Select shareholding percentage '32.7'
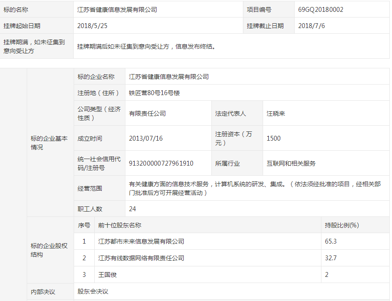Image resolution: width=392 pixels, height=301 pixels. pos(331,258)
